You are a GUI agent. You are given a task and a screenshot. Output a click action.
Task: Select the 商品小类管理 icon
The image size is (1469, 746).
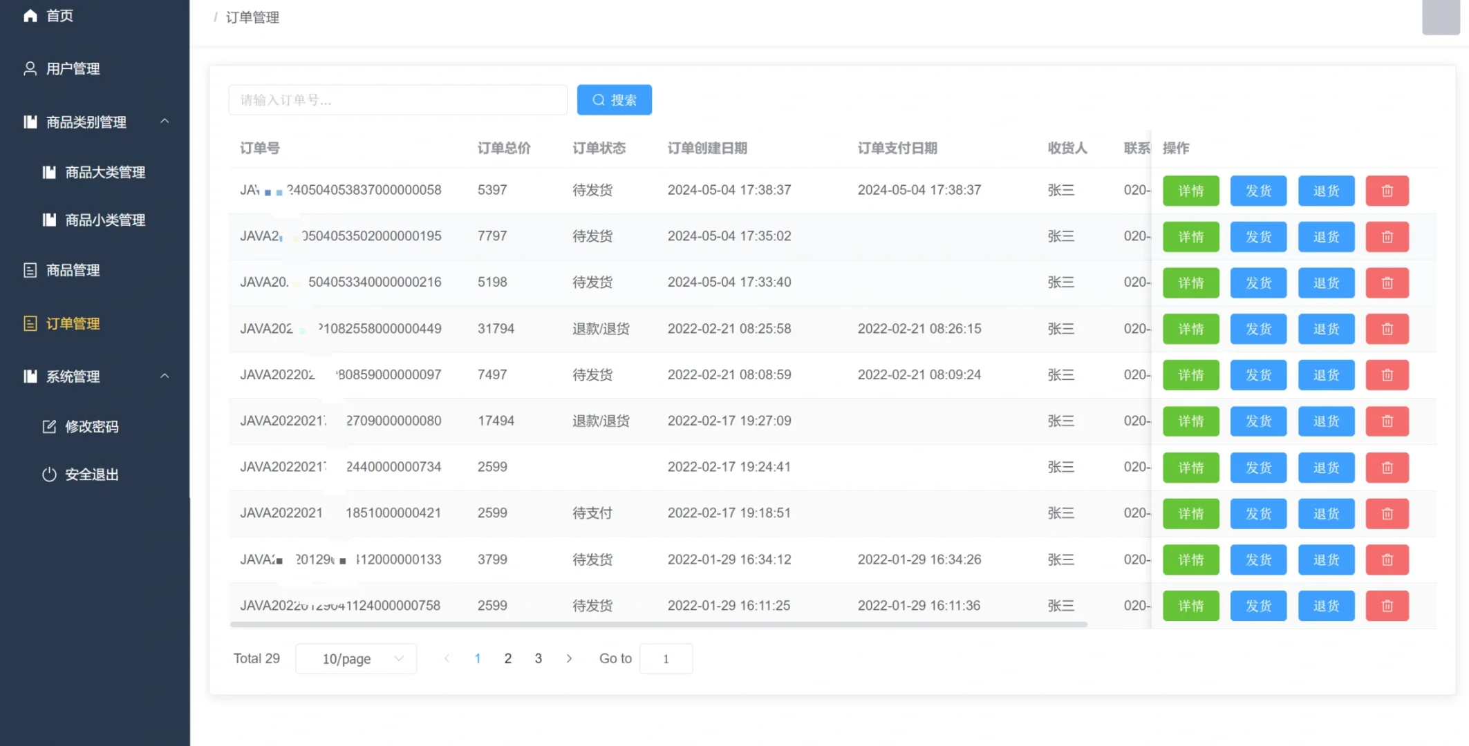[x=48, y=220]
